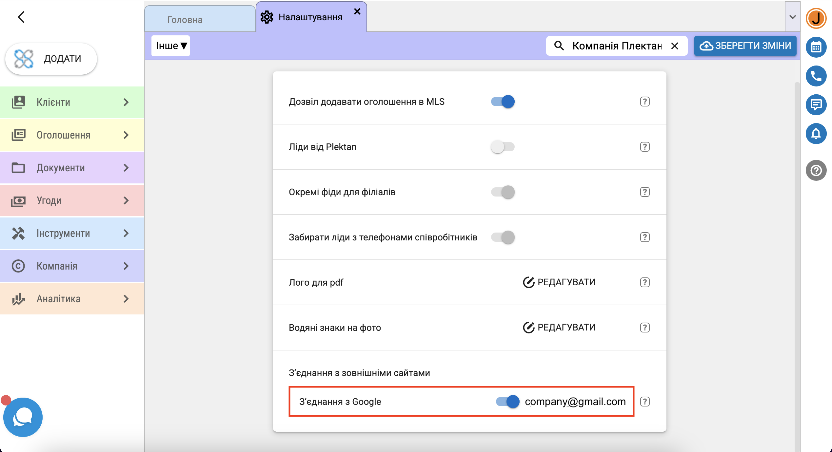Open the calendar icon in right sidebar
This screenshot has width=832, height=452.
tap(816, 47)
